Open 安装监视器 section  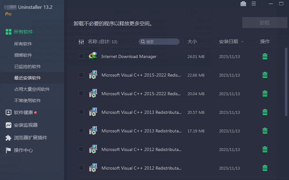tap(26, 125)
